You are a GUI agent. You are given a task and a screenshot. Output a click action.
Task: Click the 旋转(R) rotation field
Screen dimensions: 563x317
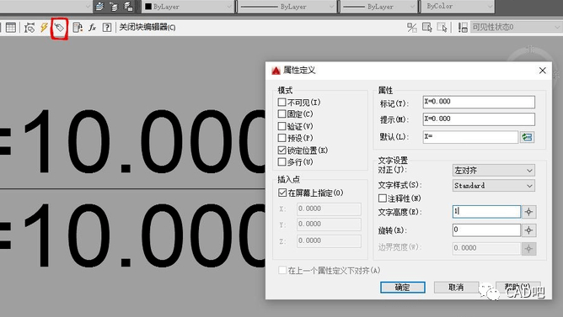pos(486,230)
